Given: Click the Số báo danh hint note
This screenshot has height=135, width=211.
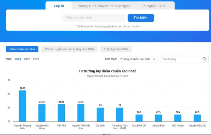Looking at the screenshot, I should pyautogui.click(x=108, y=26).
